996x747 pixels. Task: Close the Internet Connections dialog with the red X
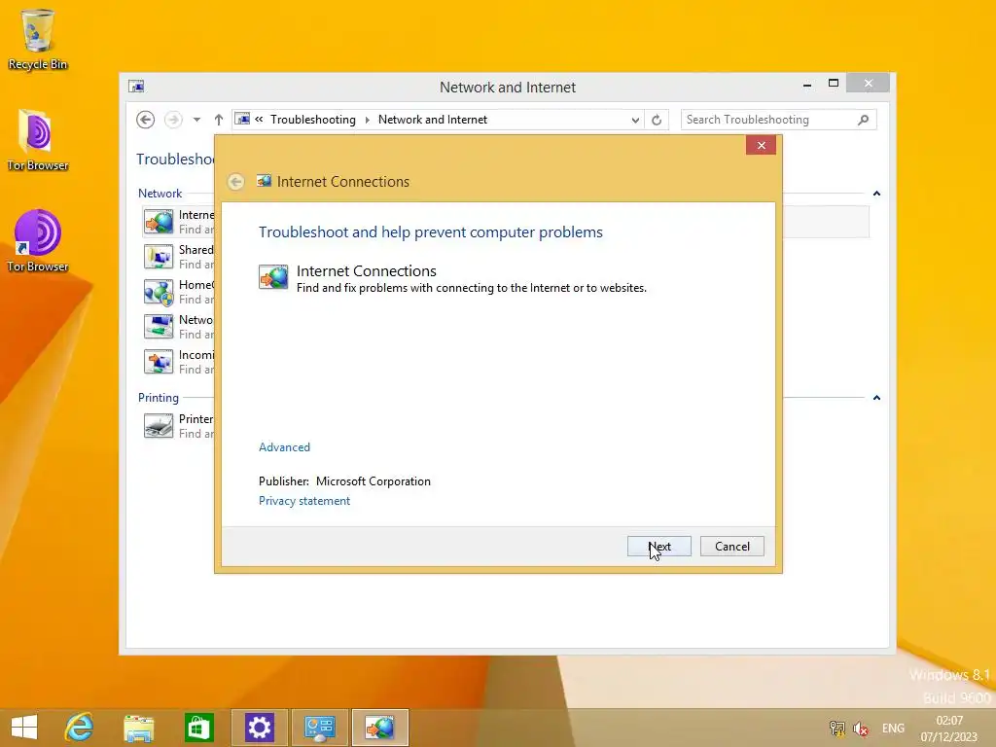click(761, 146)
